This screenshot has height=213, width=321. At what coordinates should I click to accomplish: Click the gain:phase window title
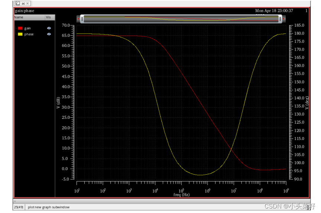pos(25,11)
